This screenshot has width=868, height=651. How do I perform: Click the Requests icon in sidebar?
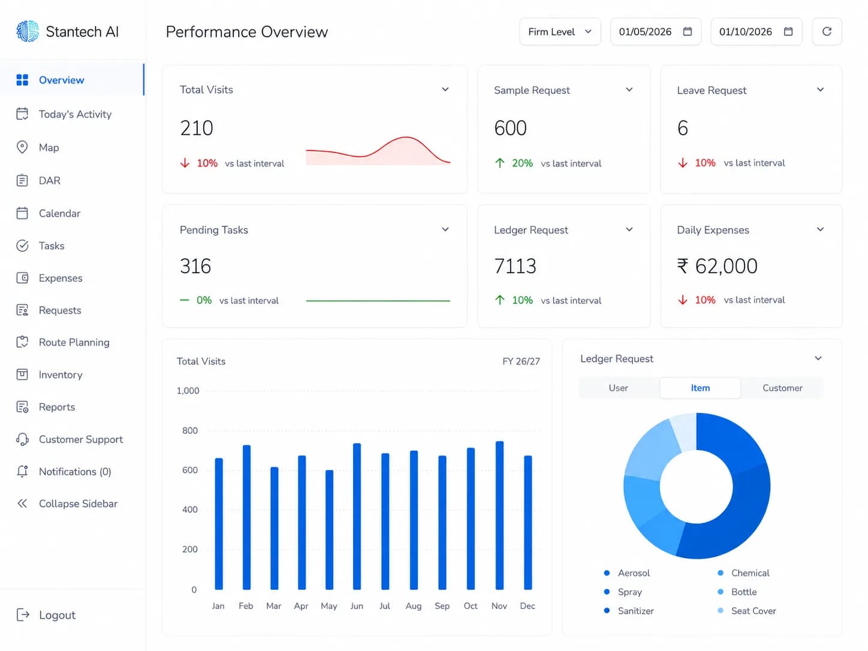[x=22, y=310]
